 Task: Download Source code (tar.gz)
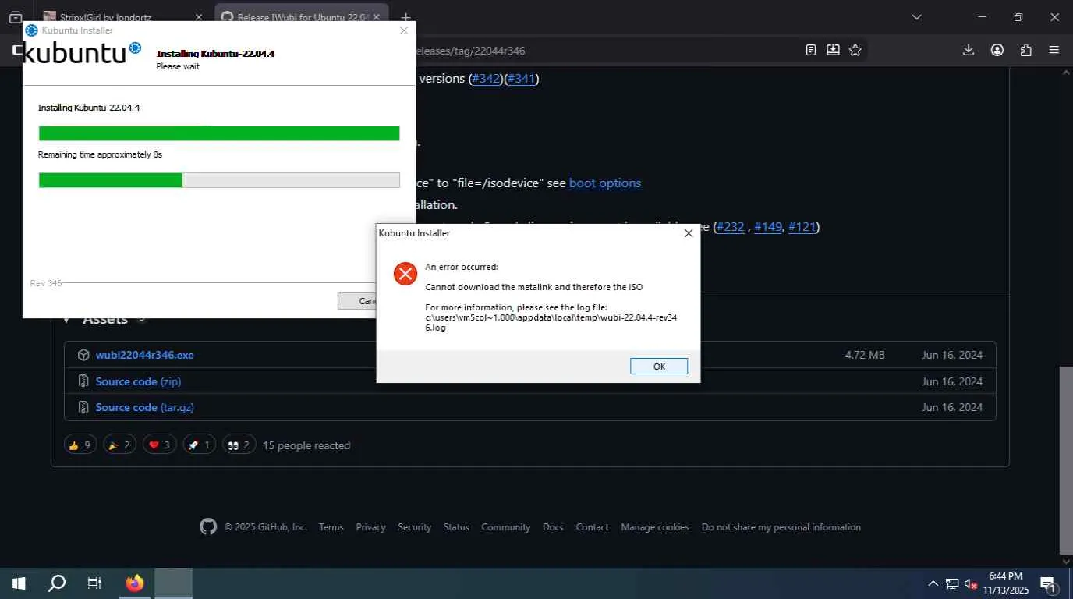tap(145, 407)
